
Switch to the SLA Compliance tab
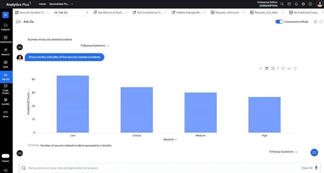pos(150,13)
